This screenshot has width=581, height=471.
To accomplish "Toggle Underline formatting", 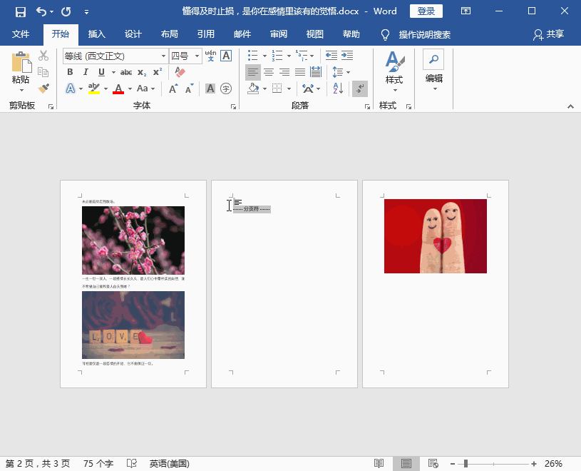I will pos(101,72).
